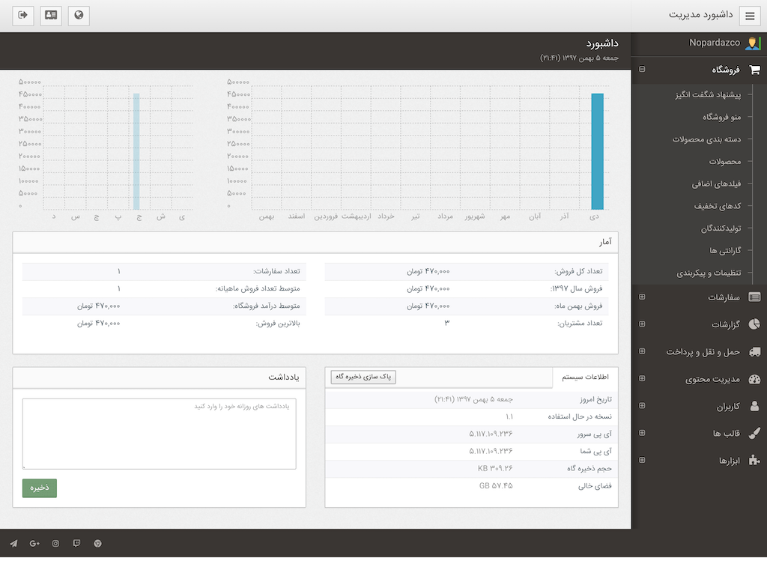767x582 pixels.
Task: Click the logout icon in top bar
Action: 23,15
